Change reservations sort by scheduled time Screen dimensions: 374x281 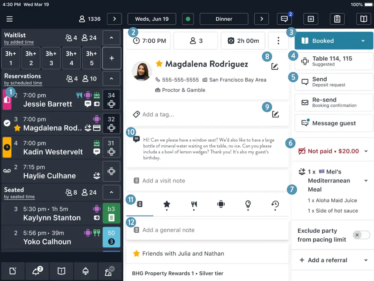pos(23,83)
